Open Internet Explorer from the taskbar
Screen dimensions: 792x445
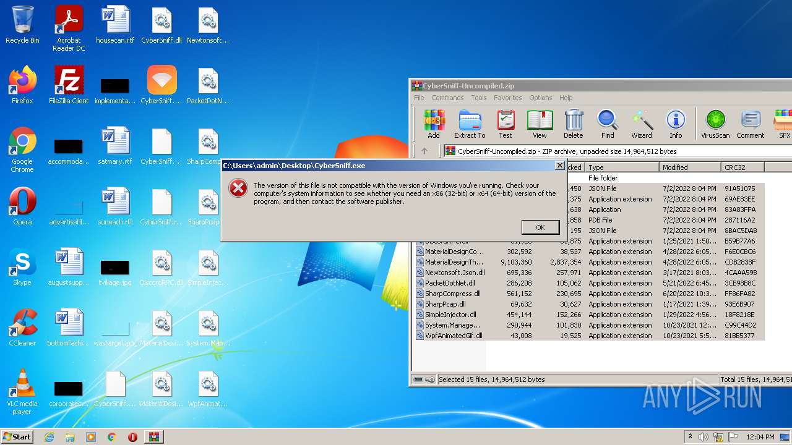(x=49, y=437)
